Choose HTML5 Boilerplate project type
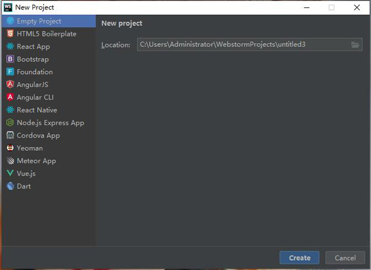 pyautogui.click(x=49, y=33)
